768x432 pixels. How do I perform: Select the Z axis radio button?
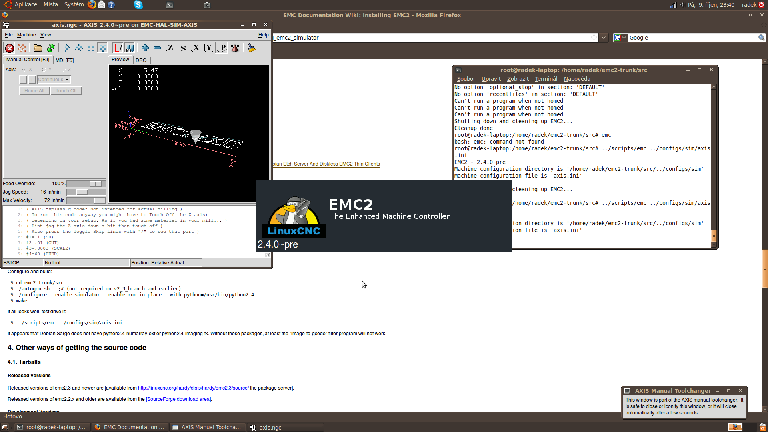(x=64, y=70)
